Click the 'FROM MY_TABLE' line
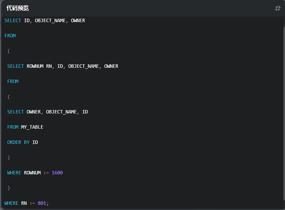The image size is (285, 210). pyautogui.click(x=25, y=127)
